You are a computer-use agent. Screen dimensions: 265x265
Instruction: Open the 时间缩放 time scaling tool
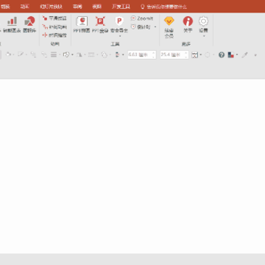click(54, 35)
